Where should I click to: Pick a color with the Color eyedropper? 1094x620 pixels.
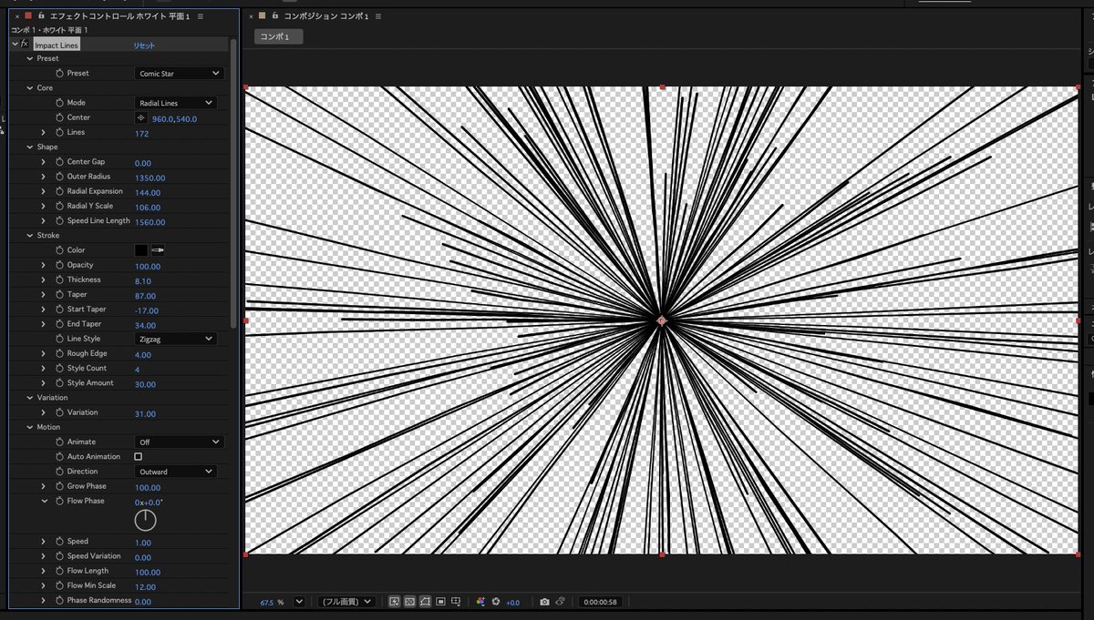[x=158, y=250]
